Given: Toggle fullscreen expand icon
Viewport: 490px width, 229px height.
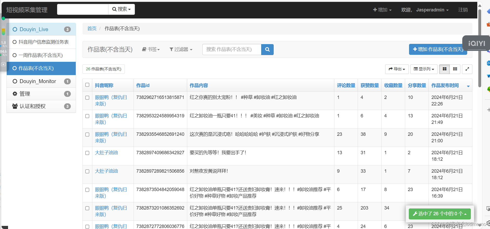Looking at the screenshot, I should click(467, 69).
